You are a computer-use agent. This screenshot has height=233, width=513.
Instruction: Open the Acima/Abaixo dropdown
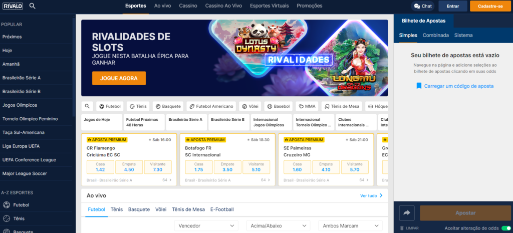click(279, 226)
